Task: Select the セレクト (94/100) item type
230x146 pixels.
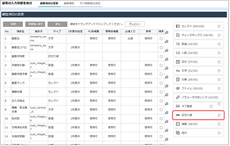Action: 198,26
